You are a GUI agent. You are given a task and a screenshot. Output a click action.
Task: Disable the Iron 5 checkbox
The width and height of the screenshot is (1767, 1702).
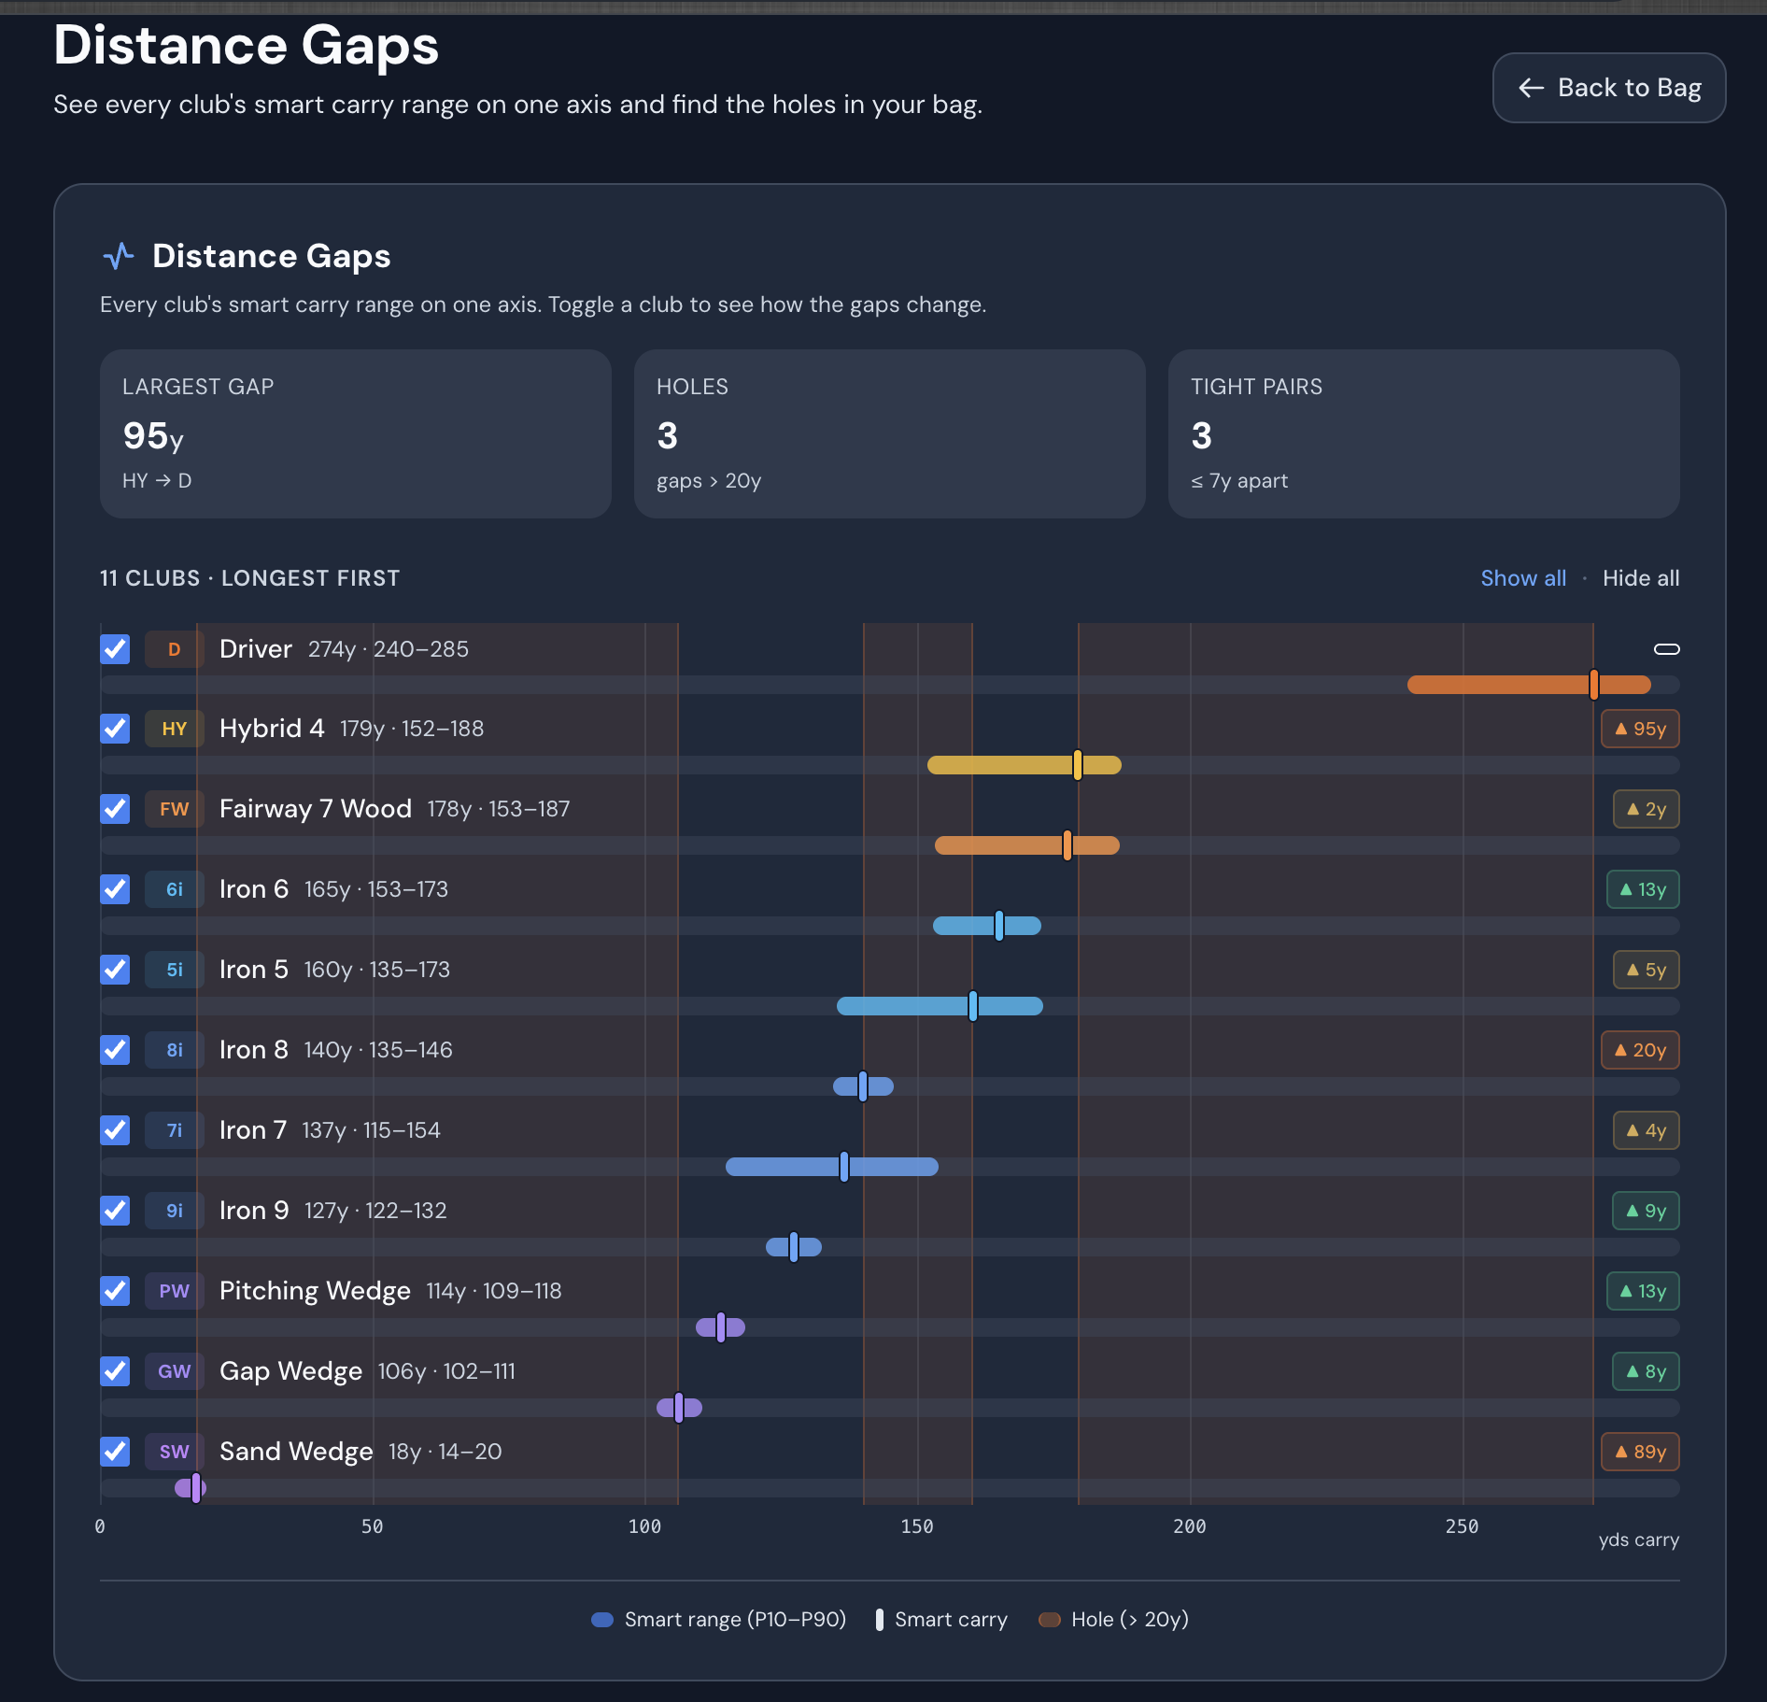click(x=115, y=970)
